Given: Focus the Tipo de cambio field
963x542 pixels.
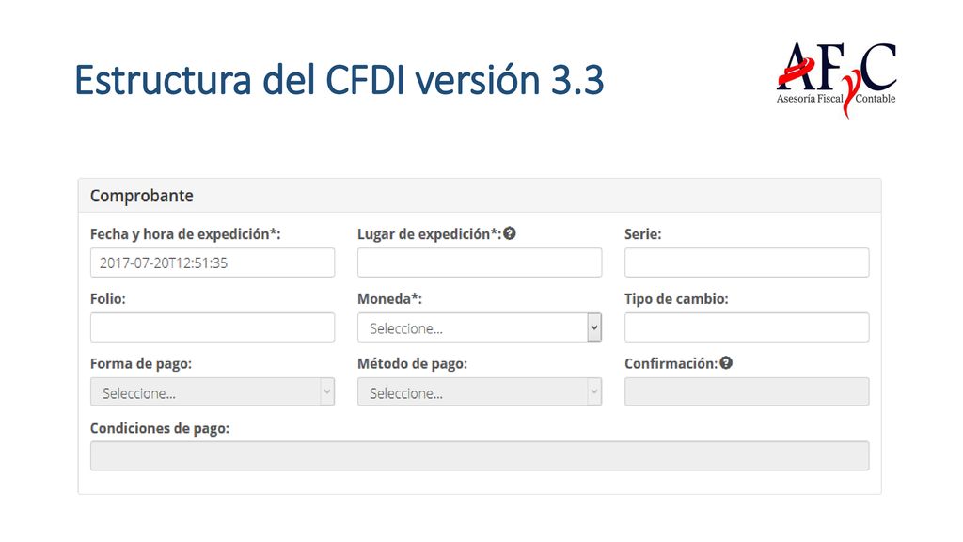Looking at the screenshot, I should click(x=747, y=327).
